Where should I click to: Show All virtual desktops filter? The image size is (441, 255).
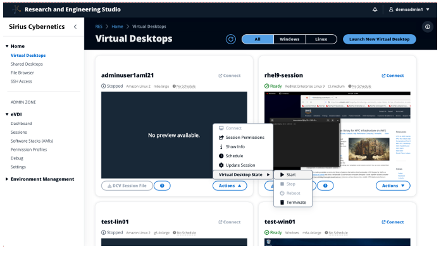258,39
